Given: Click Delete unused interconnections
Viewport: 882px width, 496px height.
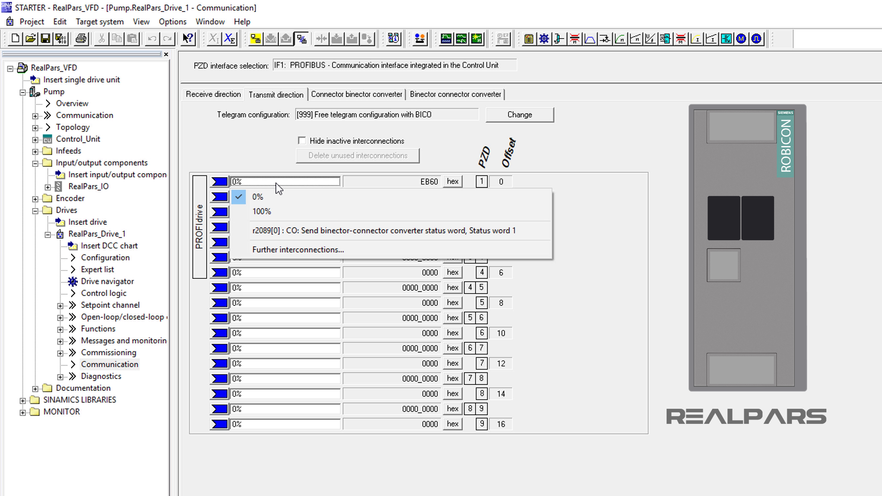Looking at the screenshot, I should tap(358, 155).
